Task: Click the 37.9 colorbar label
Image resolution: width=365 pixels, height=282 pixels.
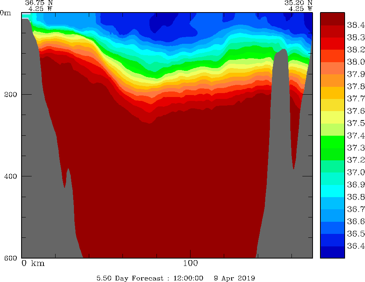Action: 356,74
